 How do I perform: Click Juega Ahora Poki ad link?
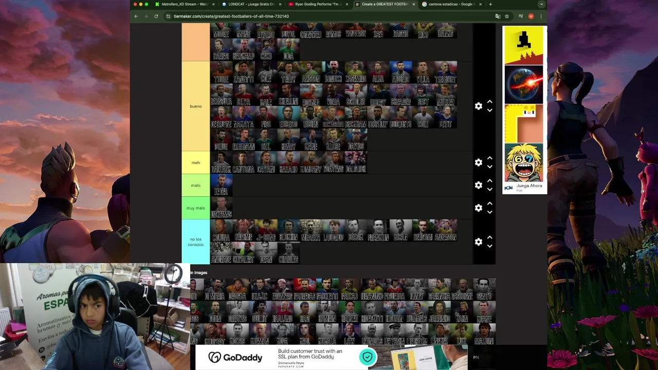(x=529, y=186)
